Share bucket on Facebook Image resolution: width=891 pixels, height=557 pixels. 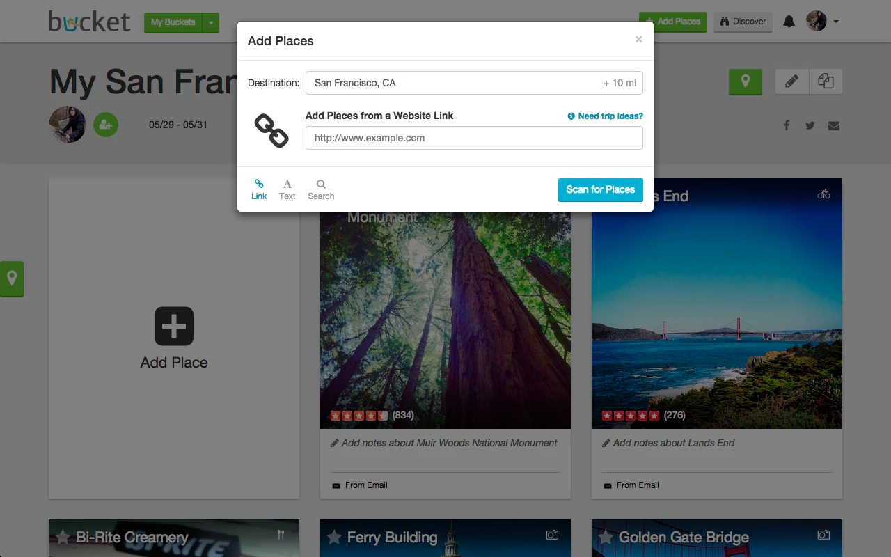[787, 125]
